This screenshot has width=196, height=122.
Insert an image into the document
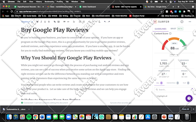point(59,22)
